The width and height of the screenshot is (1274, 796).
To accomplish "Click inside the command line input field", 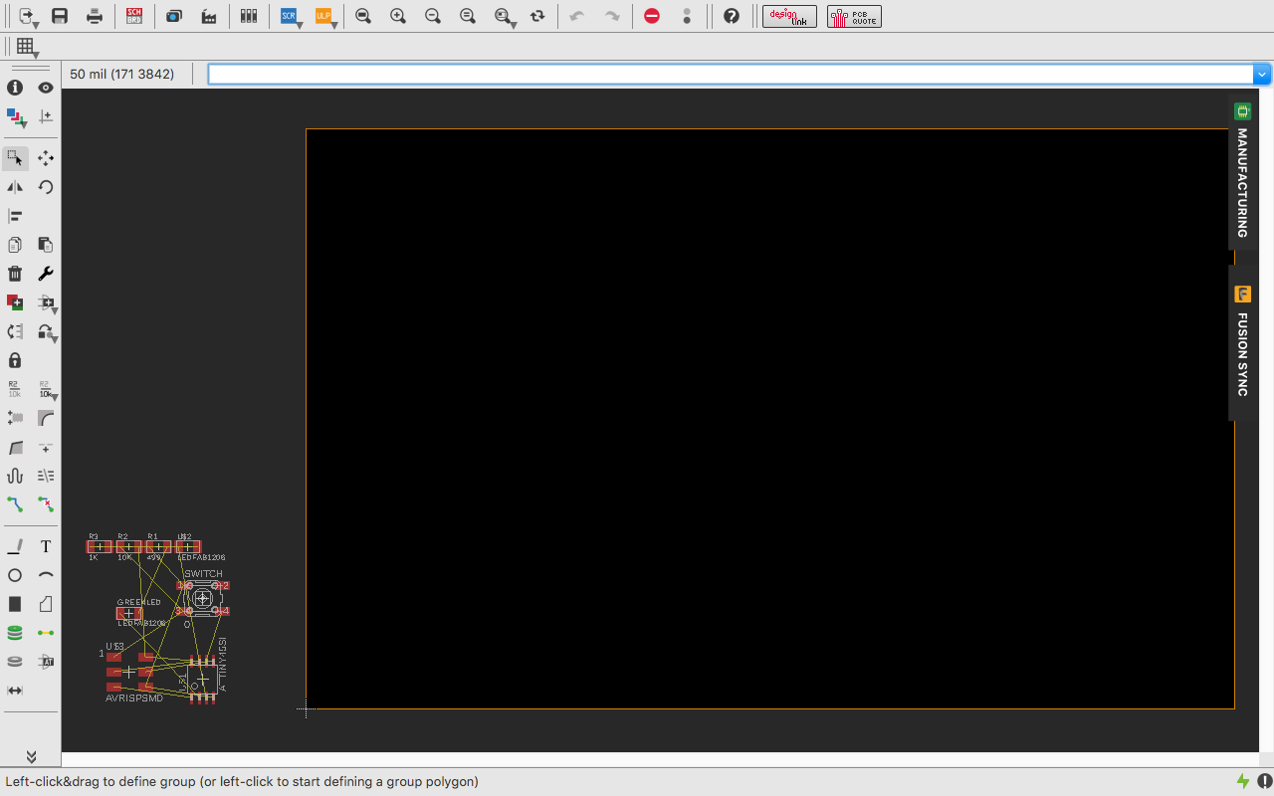I will point(732,74).
